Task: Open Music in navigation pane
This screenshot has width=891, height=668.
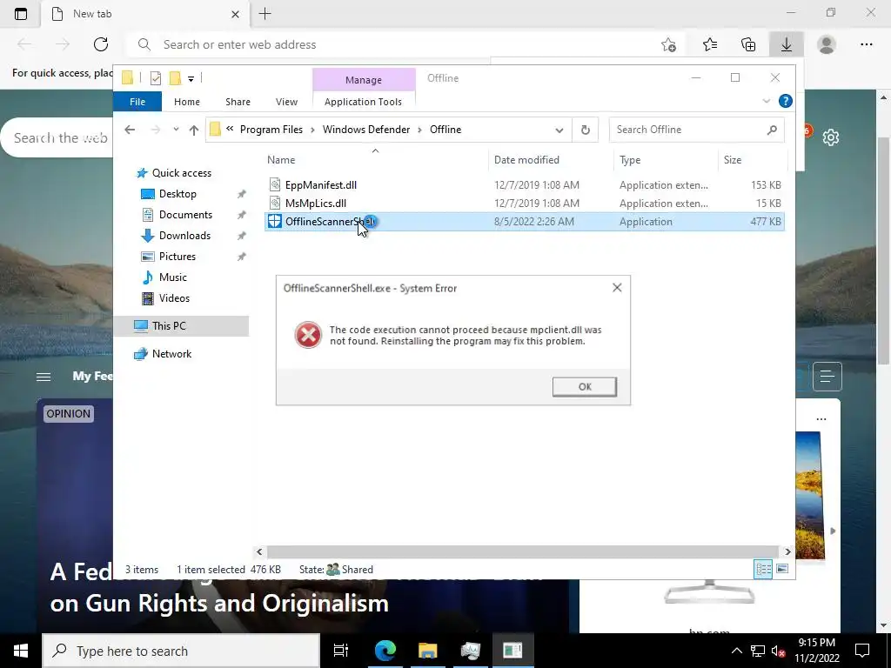Action: tap(173, 277)
